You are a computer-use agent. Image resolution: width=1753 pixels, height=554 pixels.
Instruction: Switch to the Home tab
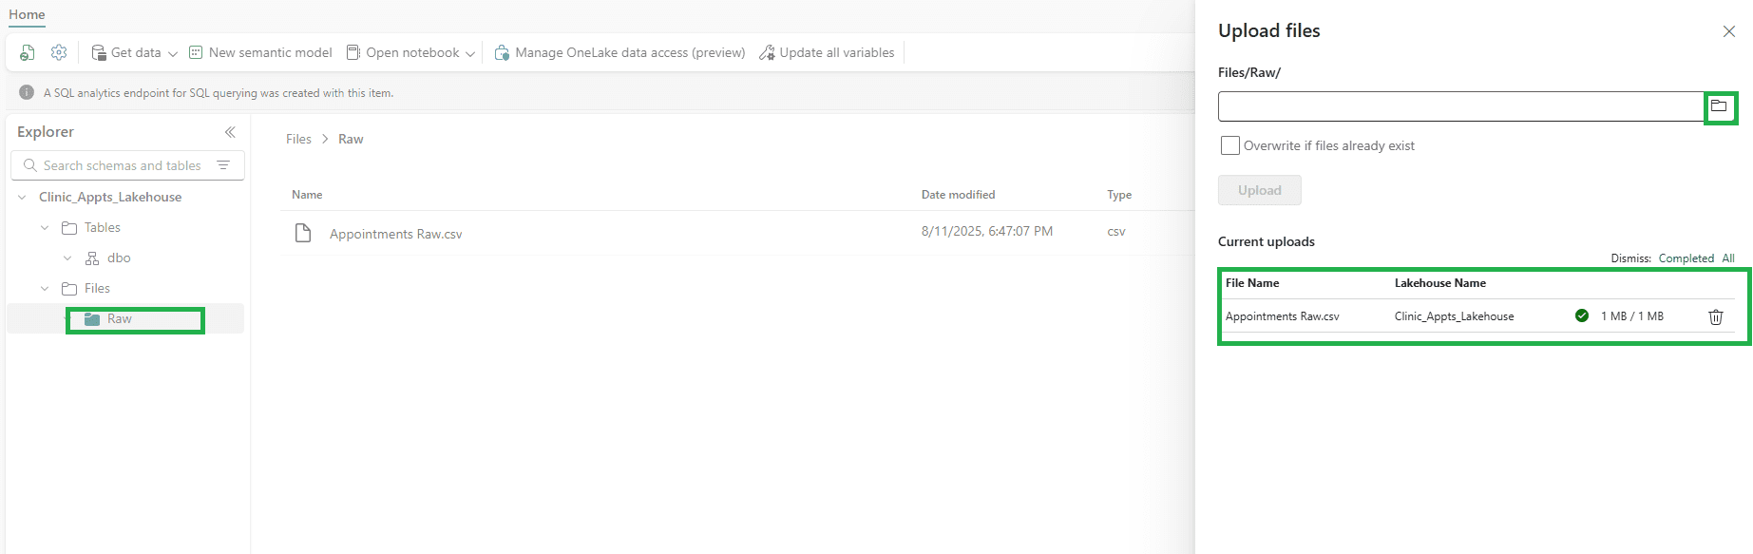tap(27, 14)
